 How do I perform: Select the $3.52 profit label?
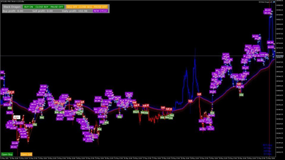click(x=202, y=129)
